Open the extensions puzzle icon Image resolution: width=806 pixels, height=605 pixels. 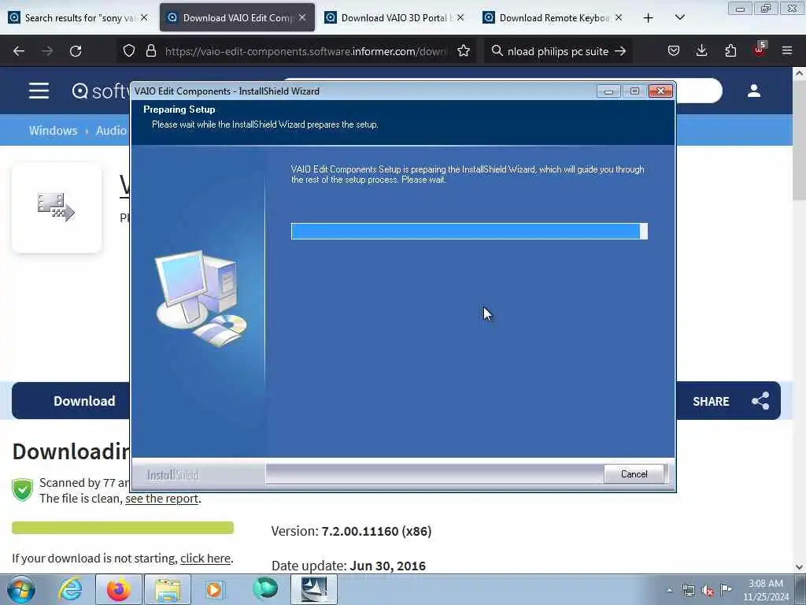(730, 51)
